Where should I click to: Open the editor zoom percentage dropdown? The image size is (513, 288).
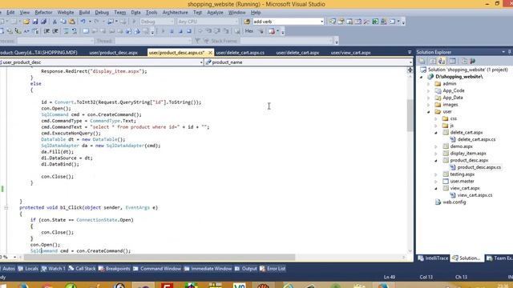[x=14, y=257]
